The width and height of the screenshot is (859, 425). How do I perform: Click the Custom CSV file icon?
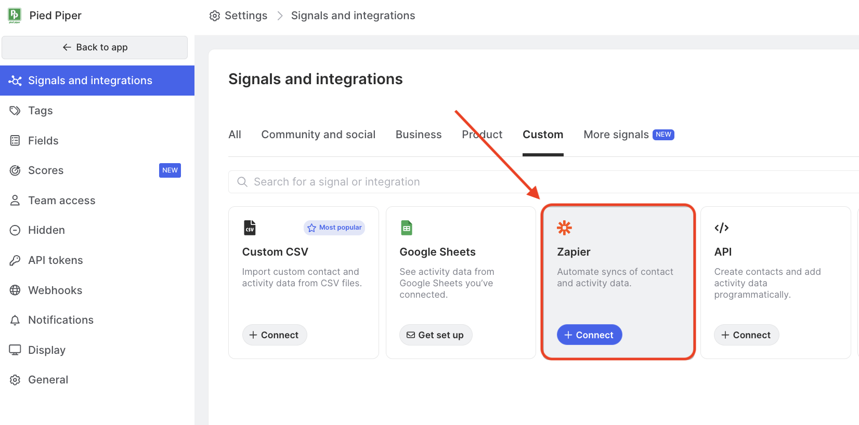[250, 228]
